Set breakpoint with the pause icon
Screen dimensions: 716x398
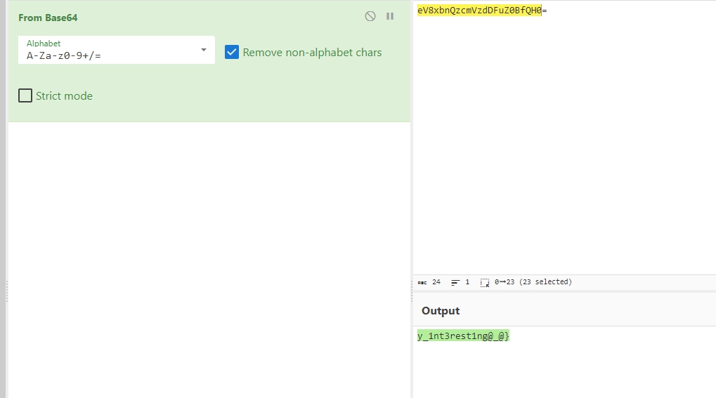390,16
